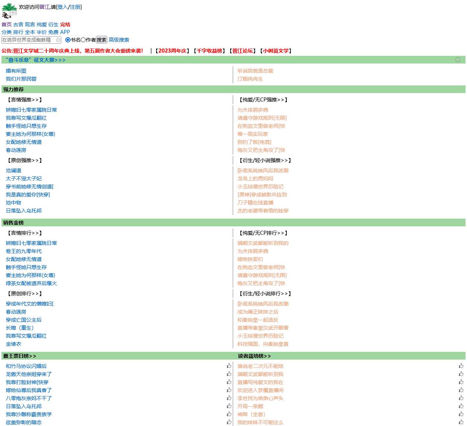Open the 古言 category
This screenshot has height=426, width=467.
[x=18, y=24]
